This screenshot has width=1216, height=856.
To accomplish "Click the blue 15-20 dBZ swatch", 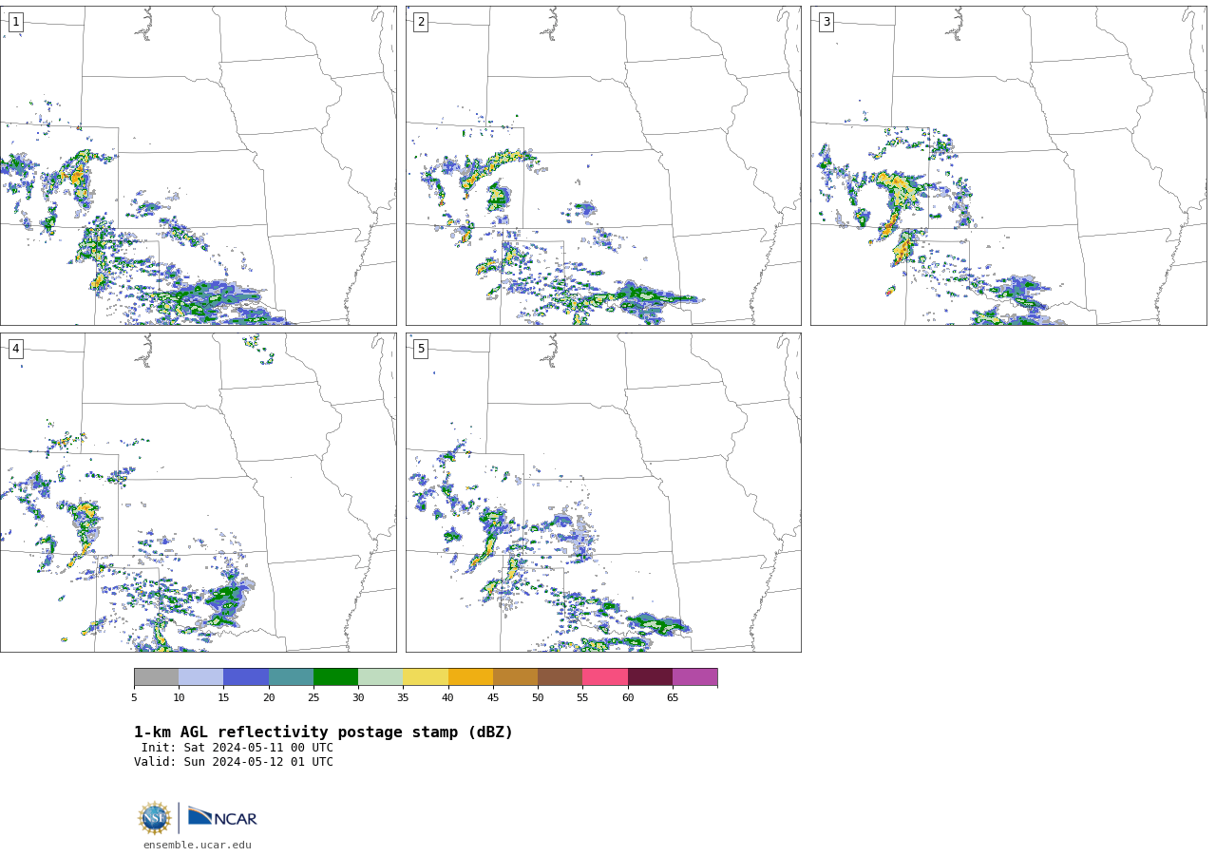I will [246, 676].
